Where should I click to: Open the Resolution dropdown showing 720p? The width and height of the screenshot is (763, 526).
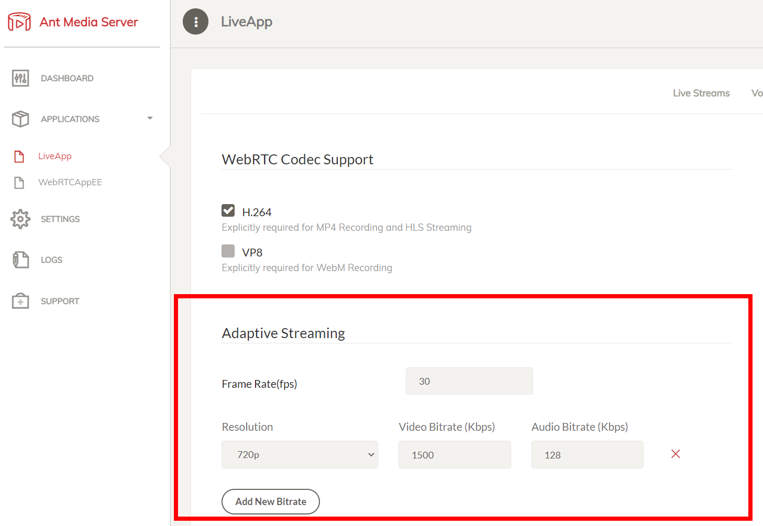coord(300,454)
